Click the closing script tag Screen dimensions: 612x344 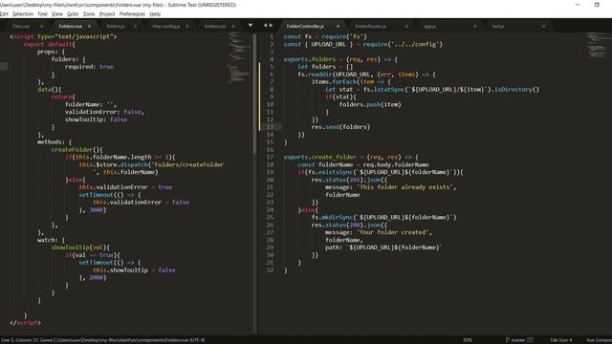26,323
